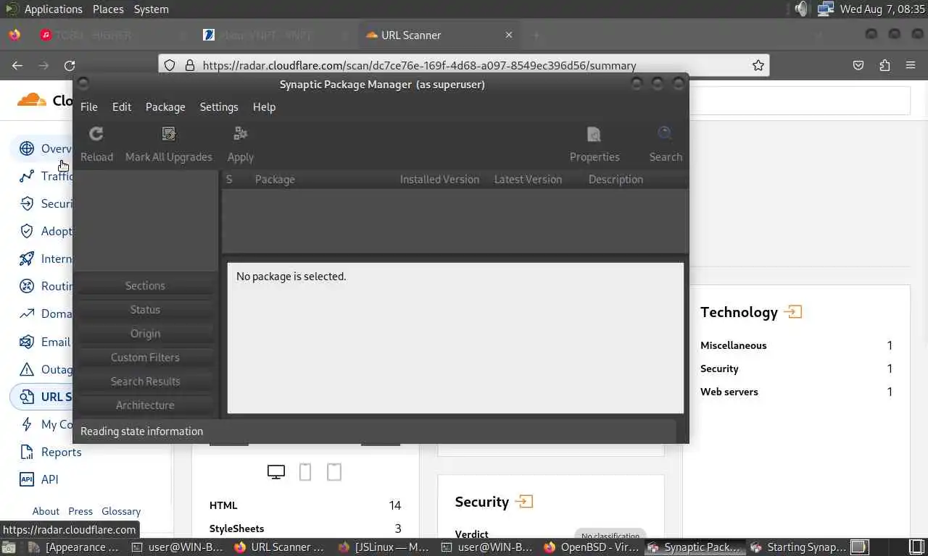Open Technology section arrow link
Viewport: 928px width, 556px height.
click(793, 312)
